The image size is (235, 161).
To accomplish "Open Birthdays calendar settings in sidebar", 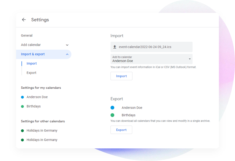I will coord(34,107).
